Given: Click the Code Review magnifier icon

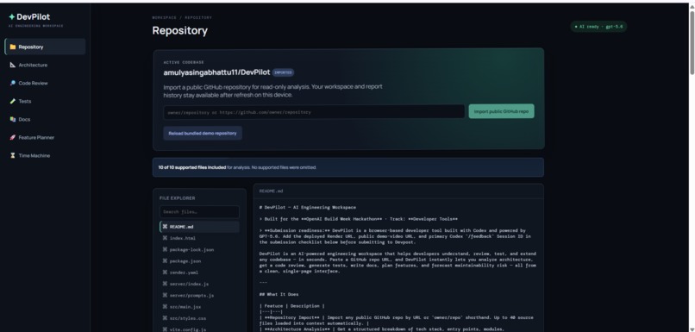Looking at the screenshot, I should coord(13,84).
